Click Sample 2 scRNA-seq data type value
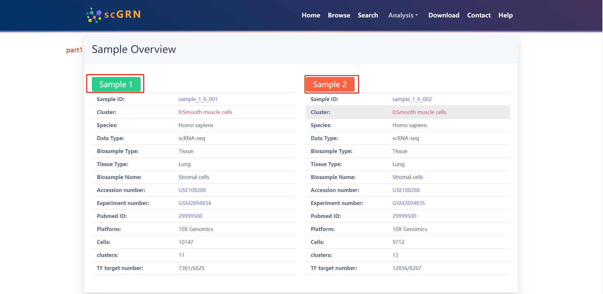 405,138
